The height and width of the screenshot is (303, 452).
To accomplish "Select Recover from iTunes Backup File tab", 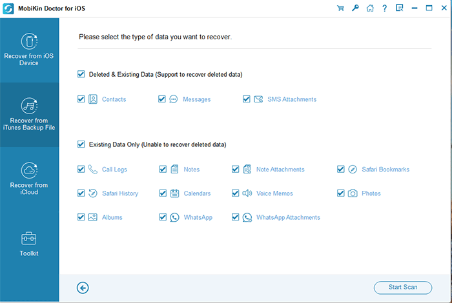I will coord(30,115).
